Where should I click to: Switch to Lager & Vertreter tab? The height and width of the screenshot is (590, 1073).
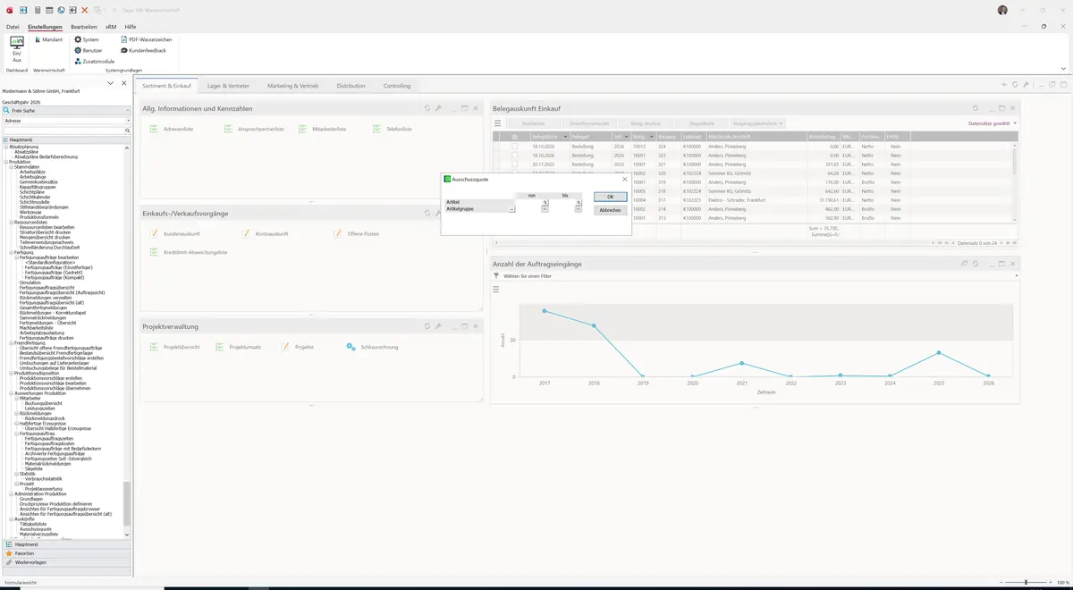tap(228, 86)
